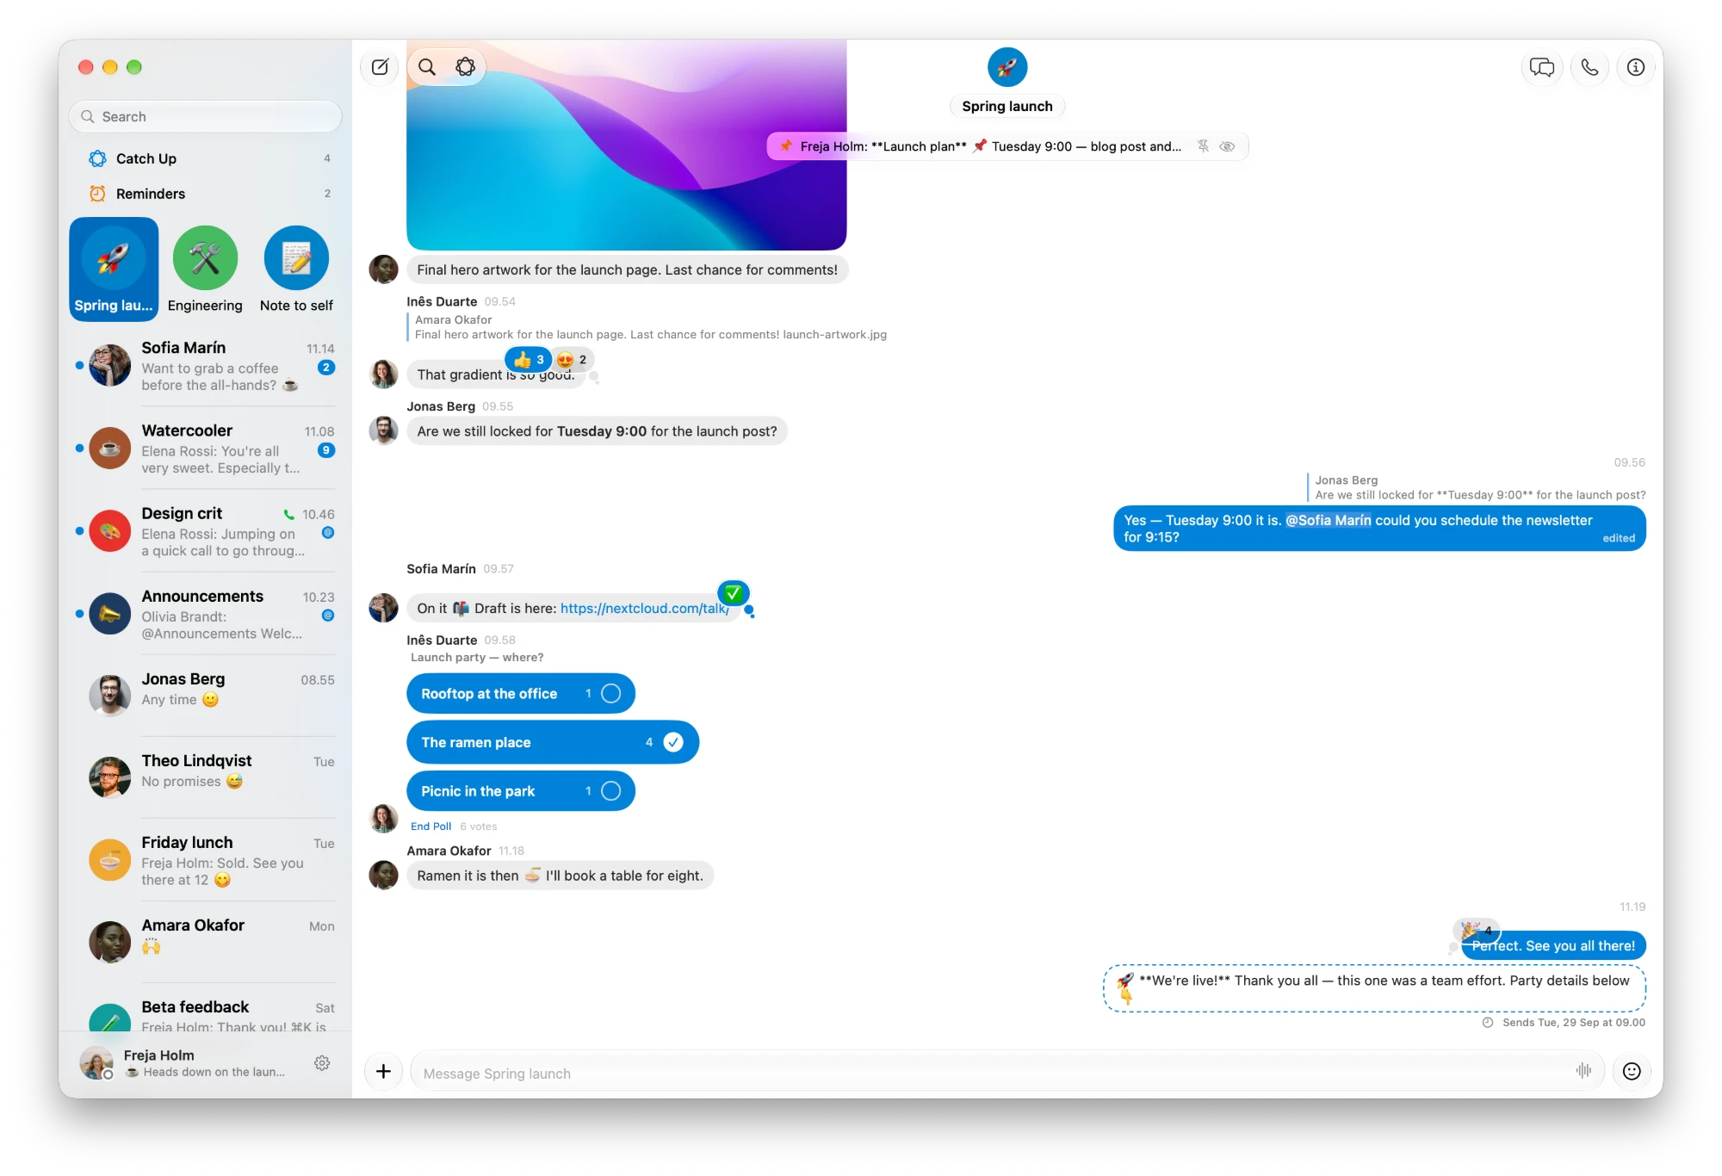Click the Perfect. See you all there! message

tap(1553, 946)
